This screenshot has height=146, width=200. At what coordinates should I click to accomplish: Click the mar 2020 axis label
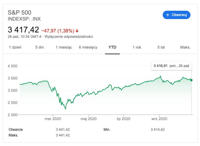tap(53, 119)
